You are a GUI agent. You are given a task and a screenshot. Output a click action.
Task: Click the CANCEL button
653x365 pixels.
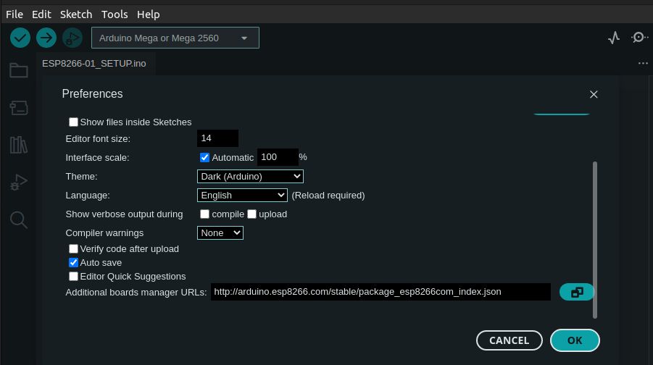pos(509,340)
